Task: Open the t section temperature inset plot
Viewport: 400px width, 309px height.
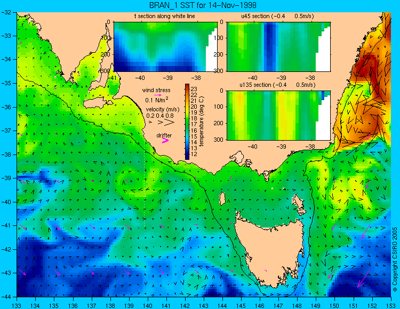Action: click(165, 47)
